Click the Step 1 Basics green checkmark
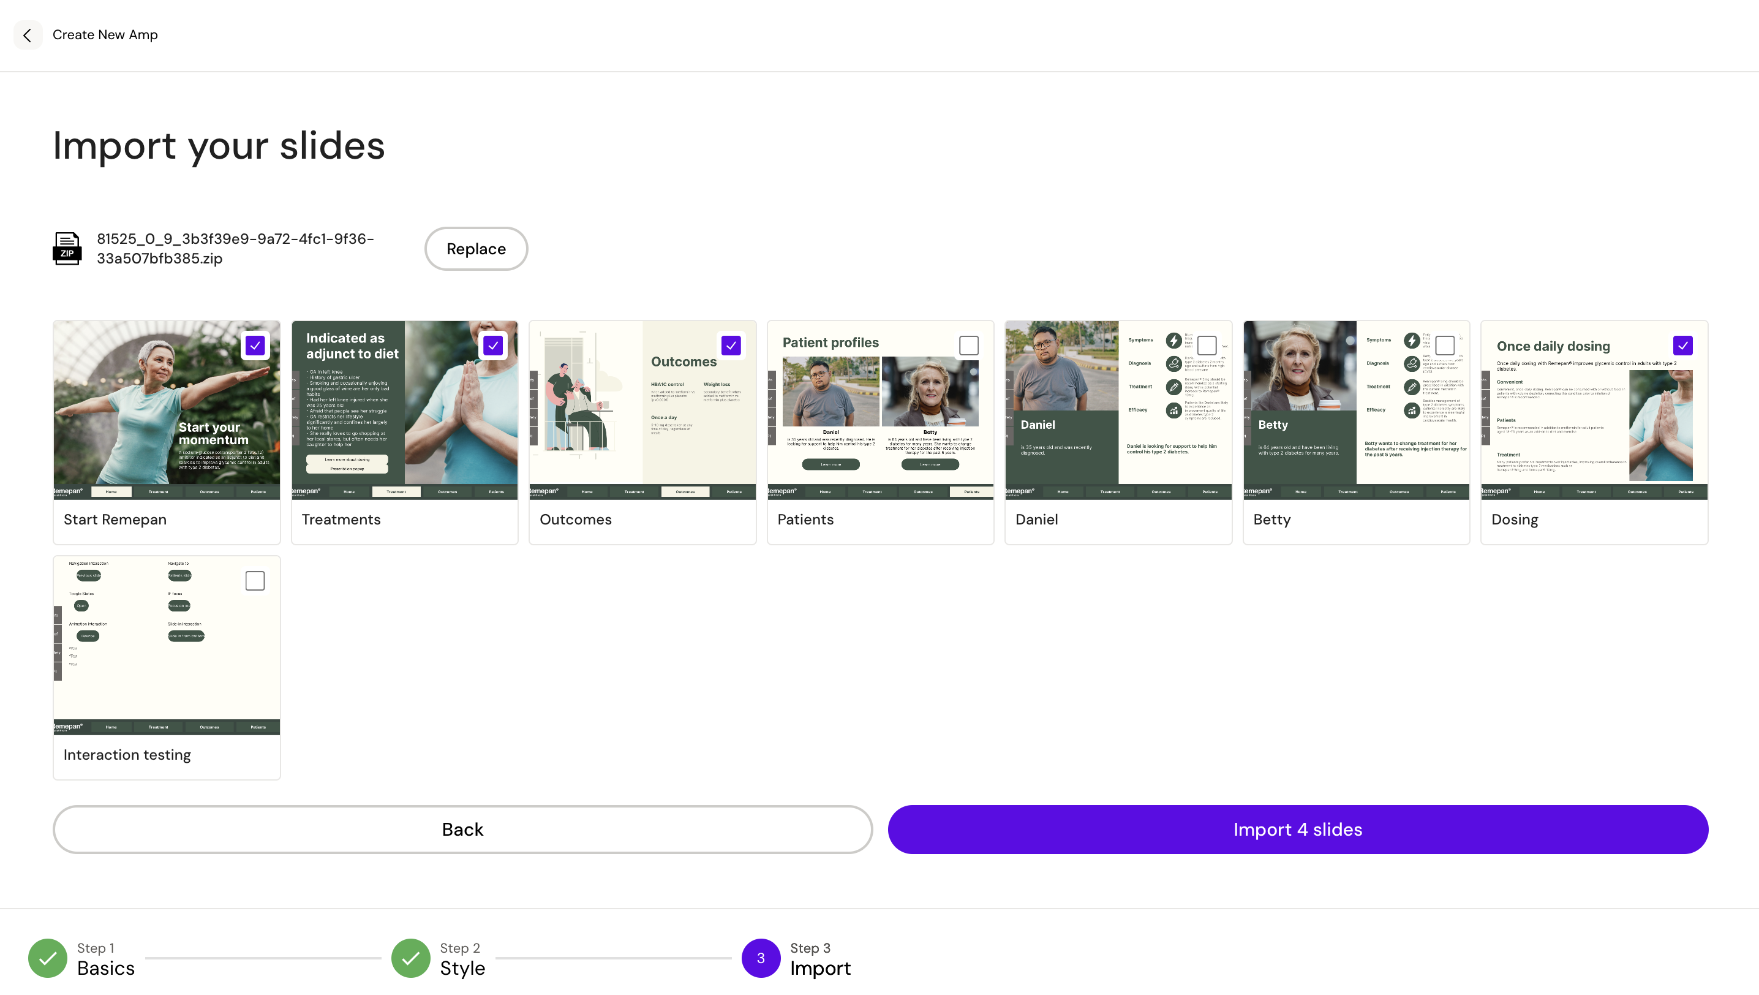This screenshot has height=995, width=1759. click(47, 958)
